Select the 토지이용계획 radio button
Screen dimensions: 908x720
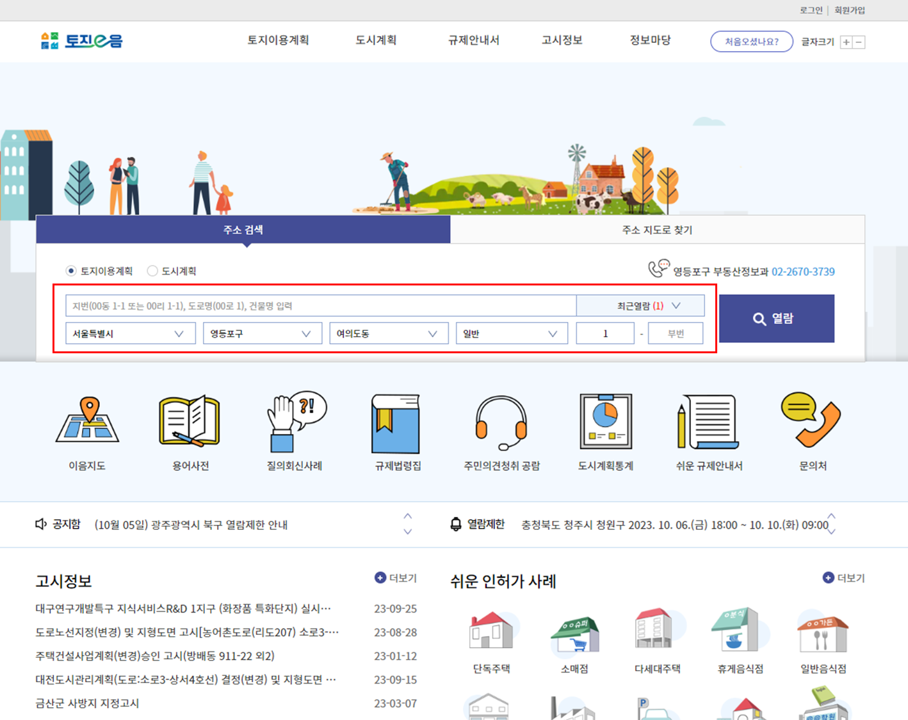tap(70, 270)
